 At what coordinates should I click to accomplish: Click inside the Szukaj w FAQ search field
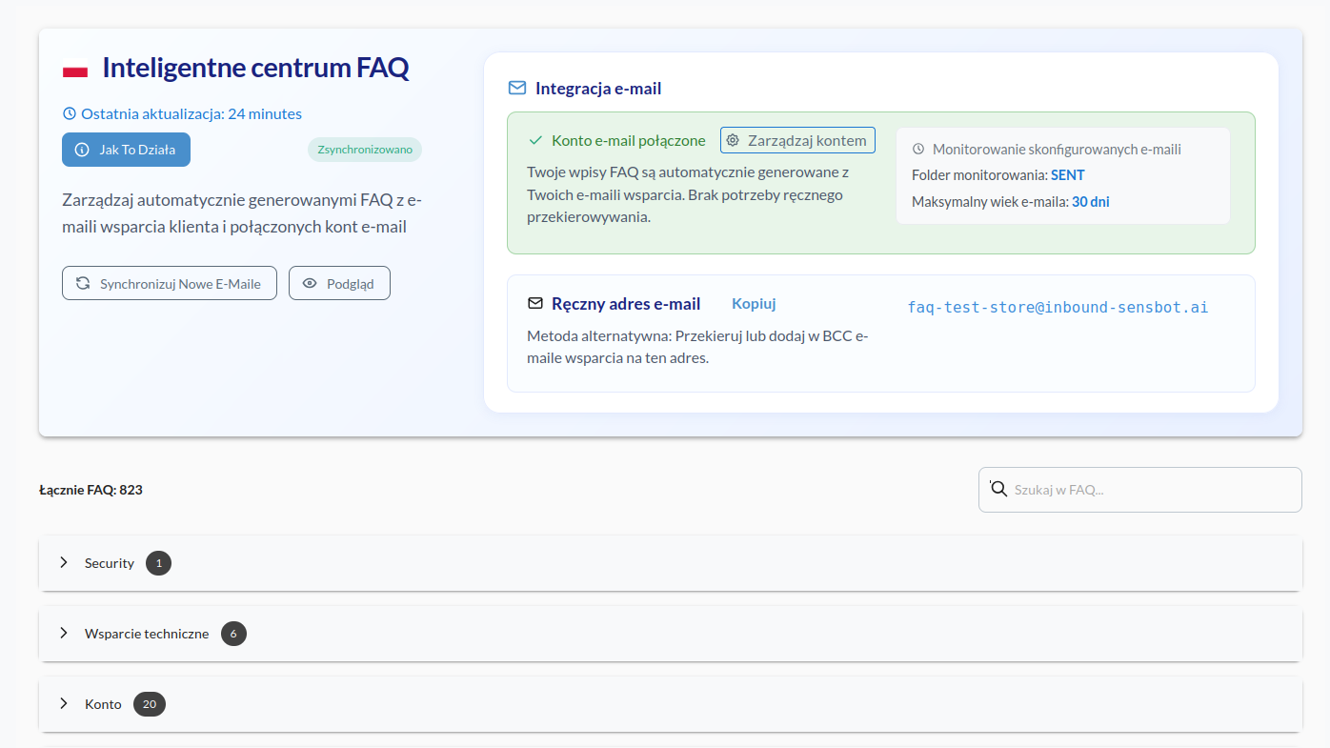1139,489
